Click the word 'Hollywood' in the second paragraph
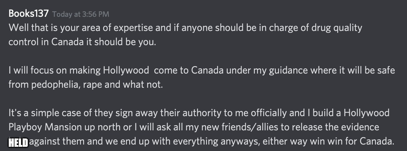Image resolution: width=407 pixels, height=151 pixels. (126, 70)
